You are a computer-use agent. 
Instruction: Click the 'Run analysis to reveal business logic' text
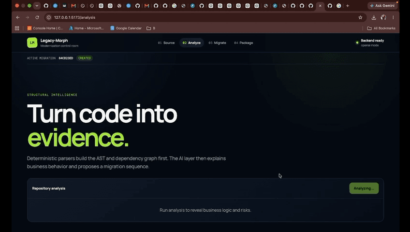tap(205, 210)
